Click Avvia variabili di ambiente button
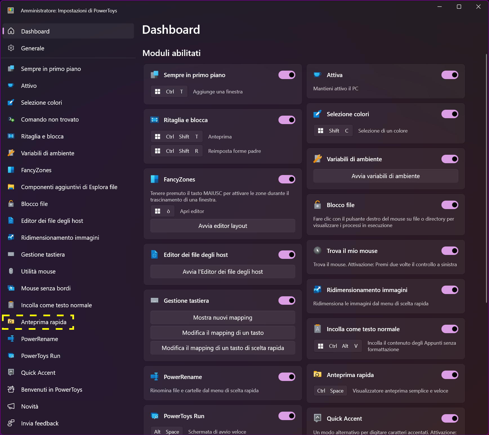The image size is (489, 435). (x=386, y=176)
